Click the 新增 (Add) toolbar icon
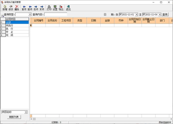Screen dimensions: 173x124 point(5,8)
